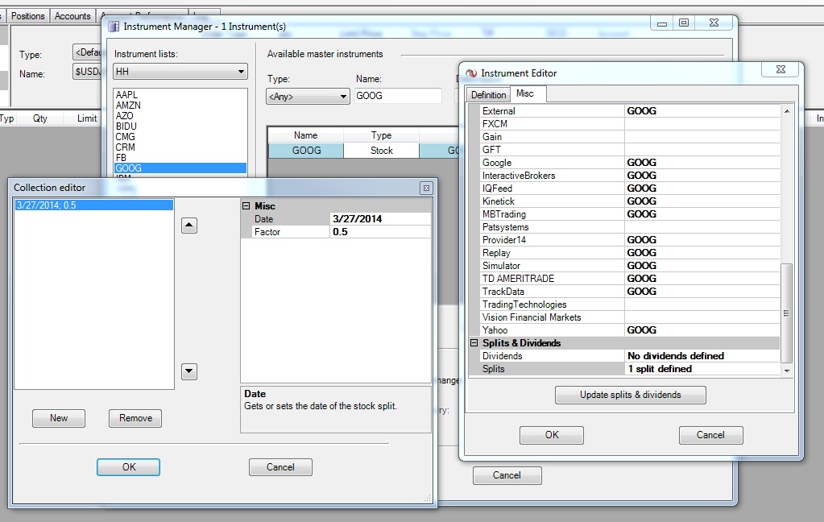Viewport: 824px width, 522px height.
Task: Select highlighted GOOG in instrument list
Action: 180,168
